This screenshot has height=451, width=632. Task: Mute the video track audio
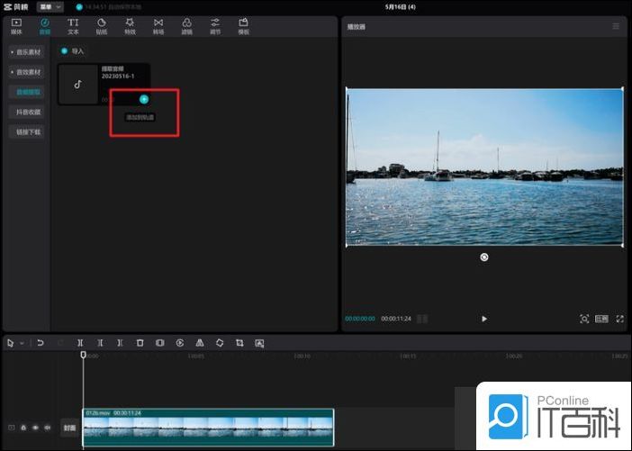[47, 428]
